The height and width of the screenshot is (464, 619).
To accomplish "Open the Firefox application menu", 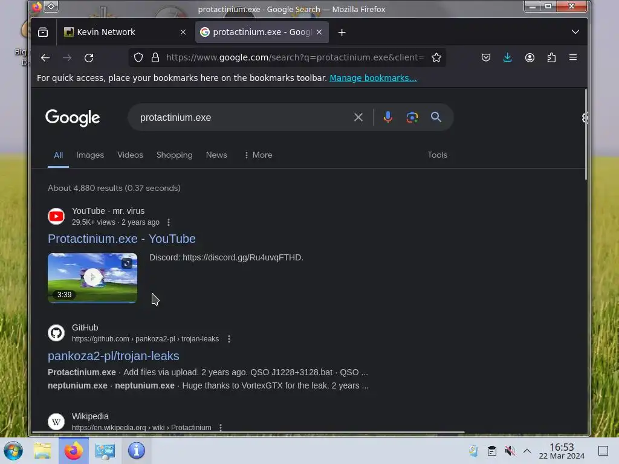I will coord(573,57).
